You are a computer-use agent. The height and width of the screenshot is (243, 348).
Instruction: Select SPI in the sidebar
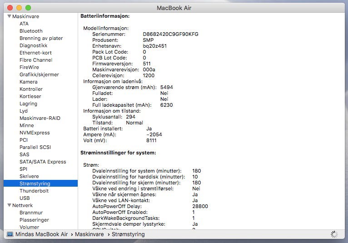[23, 169]
